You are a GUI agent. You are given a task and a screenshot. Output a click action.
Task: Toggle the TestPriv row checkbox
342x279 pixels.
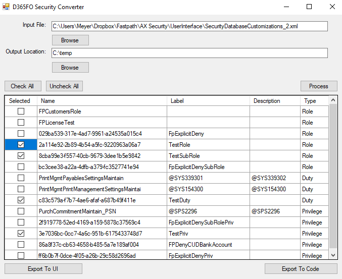tap(21, 234)
